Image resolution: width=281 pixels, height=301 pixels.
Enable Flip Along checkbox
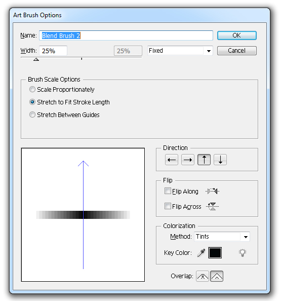[x=168, y=191]
